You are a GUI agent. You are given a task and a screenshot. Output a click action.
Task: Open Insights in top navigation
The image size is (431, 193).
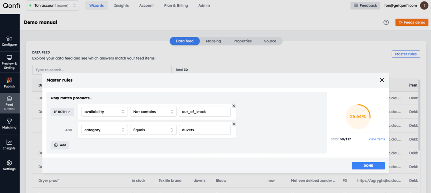[122, 5]
